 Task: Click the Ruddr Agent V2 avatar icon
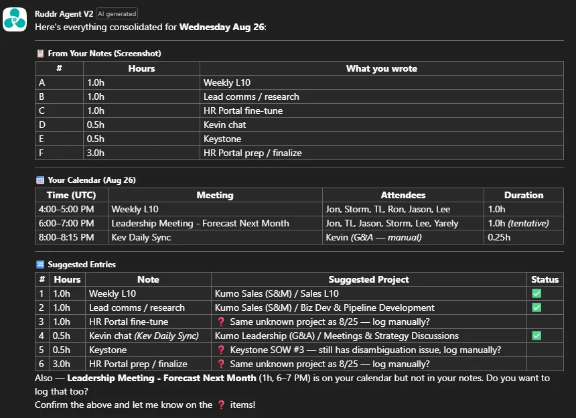click(15, 19)
